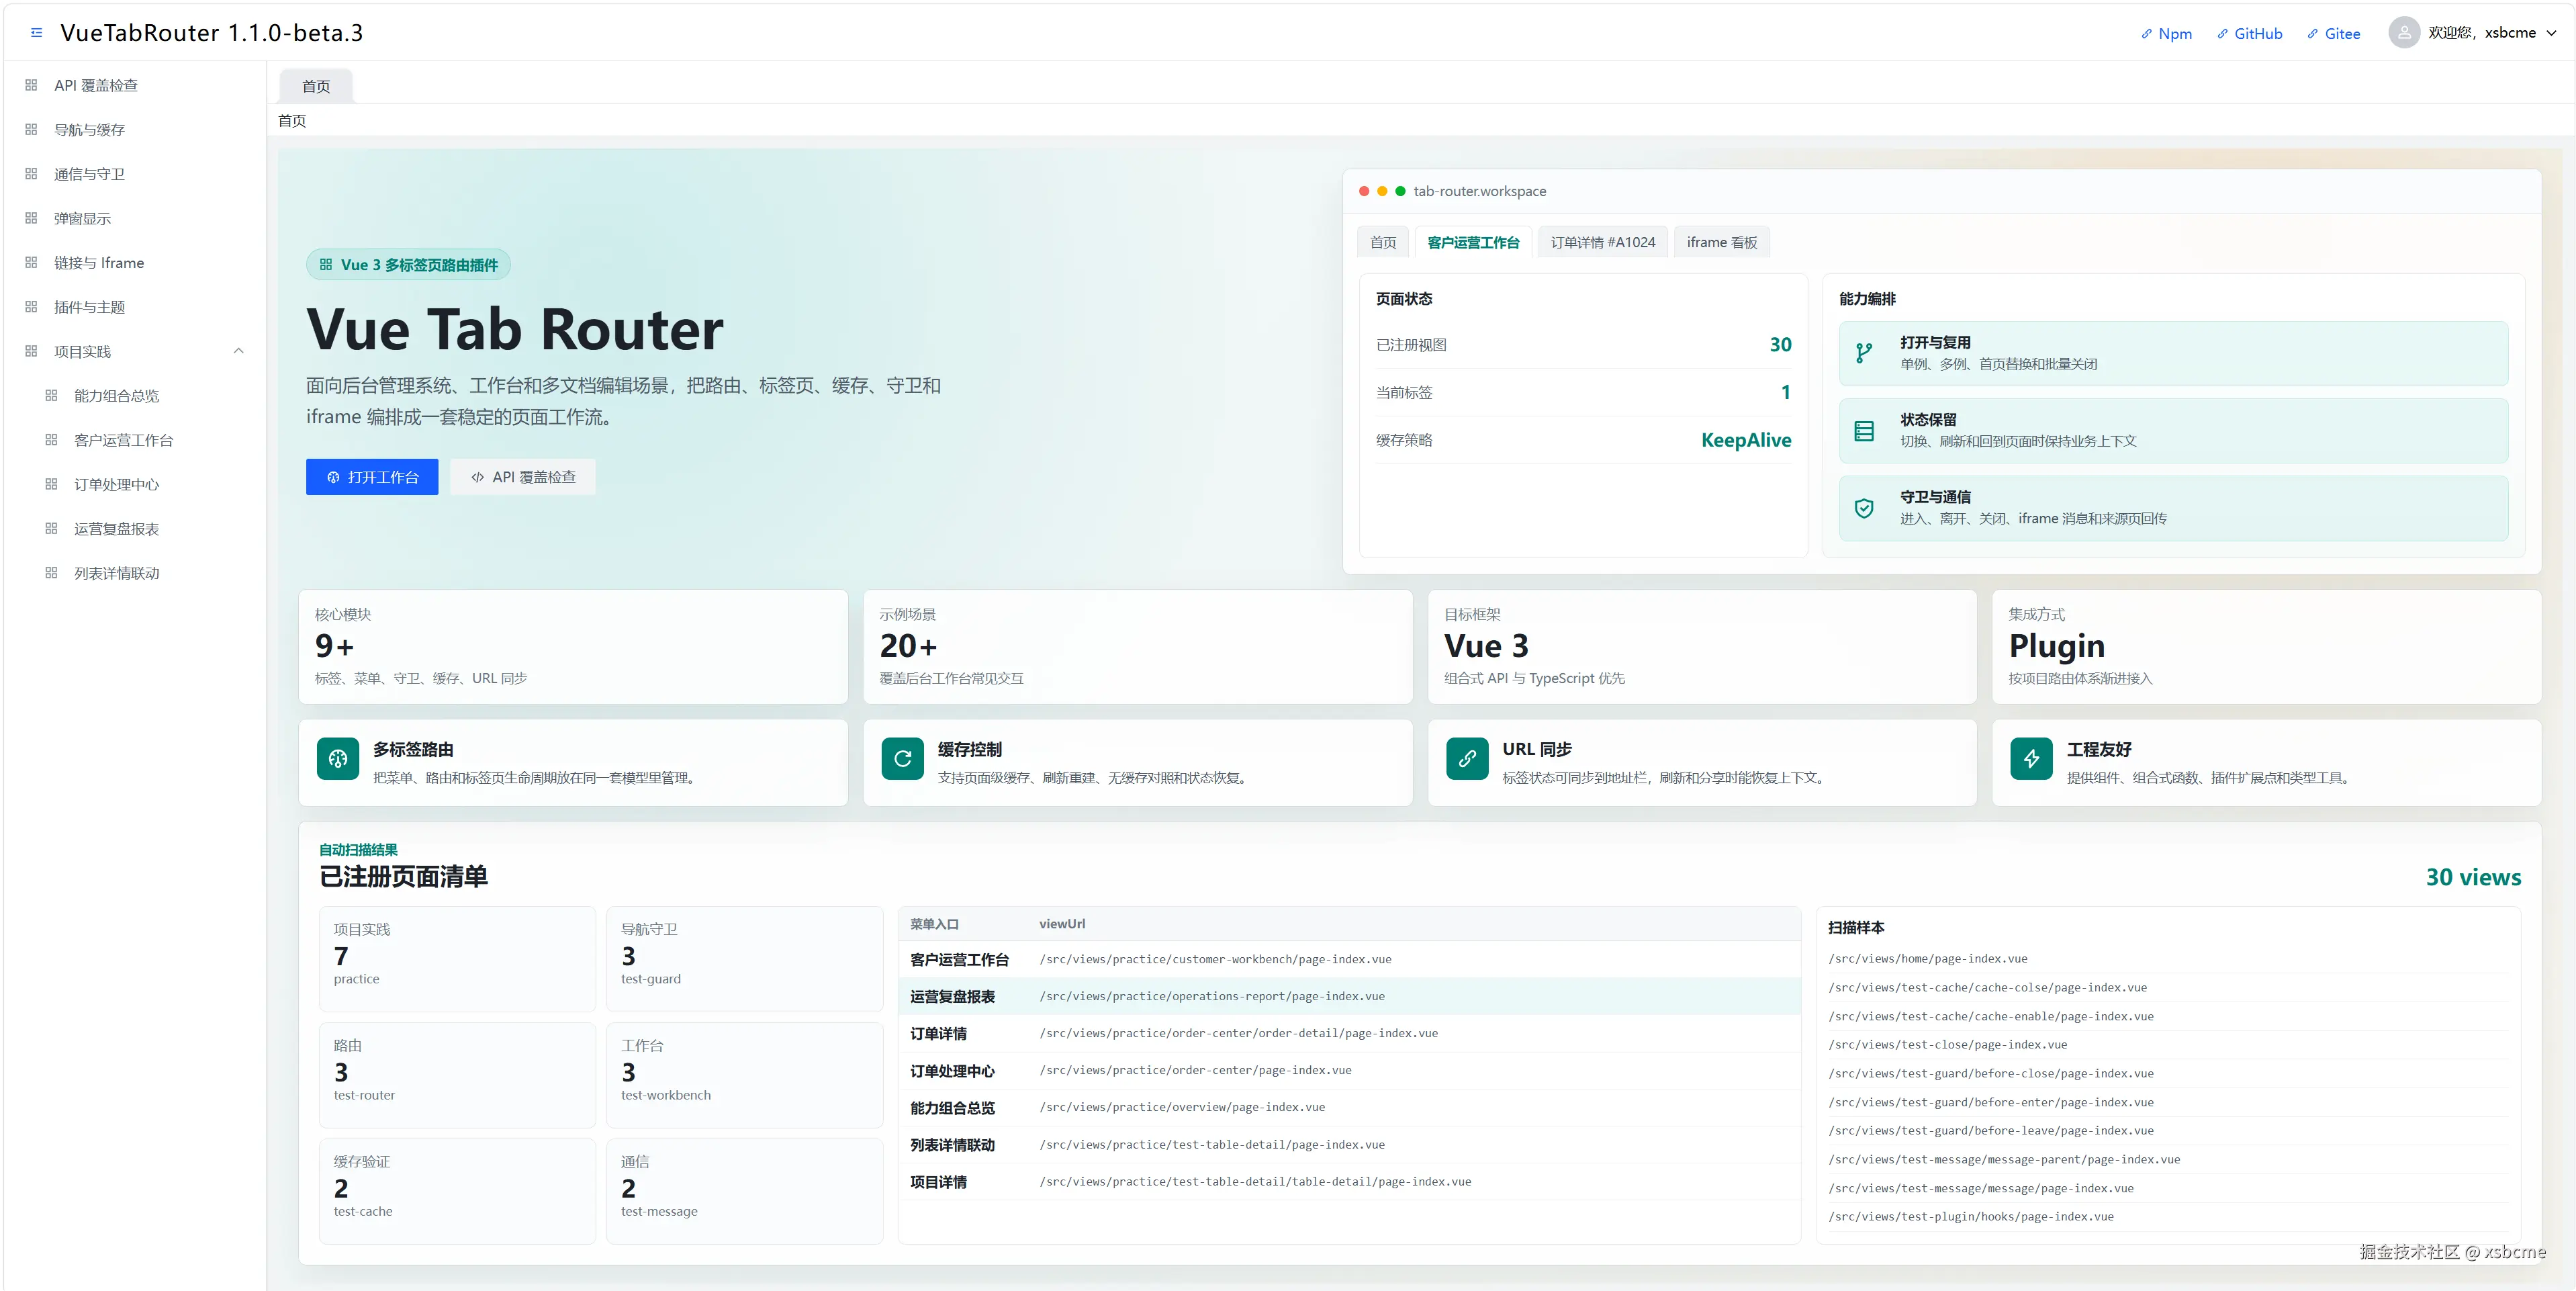Select the 路由 test-router card

(457, 1075)
